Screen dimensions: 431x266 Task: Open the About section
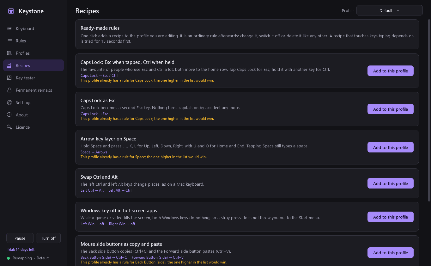tap(33, 115)
